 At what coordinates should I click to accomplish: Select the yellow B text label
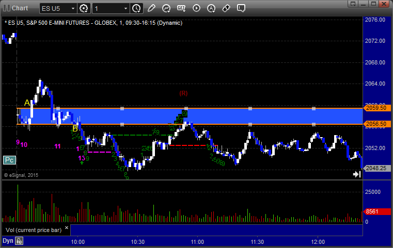(75, 129)
